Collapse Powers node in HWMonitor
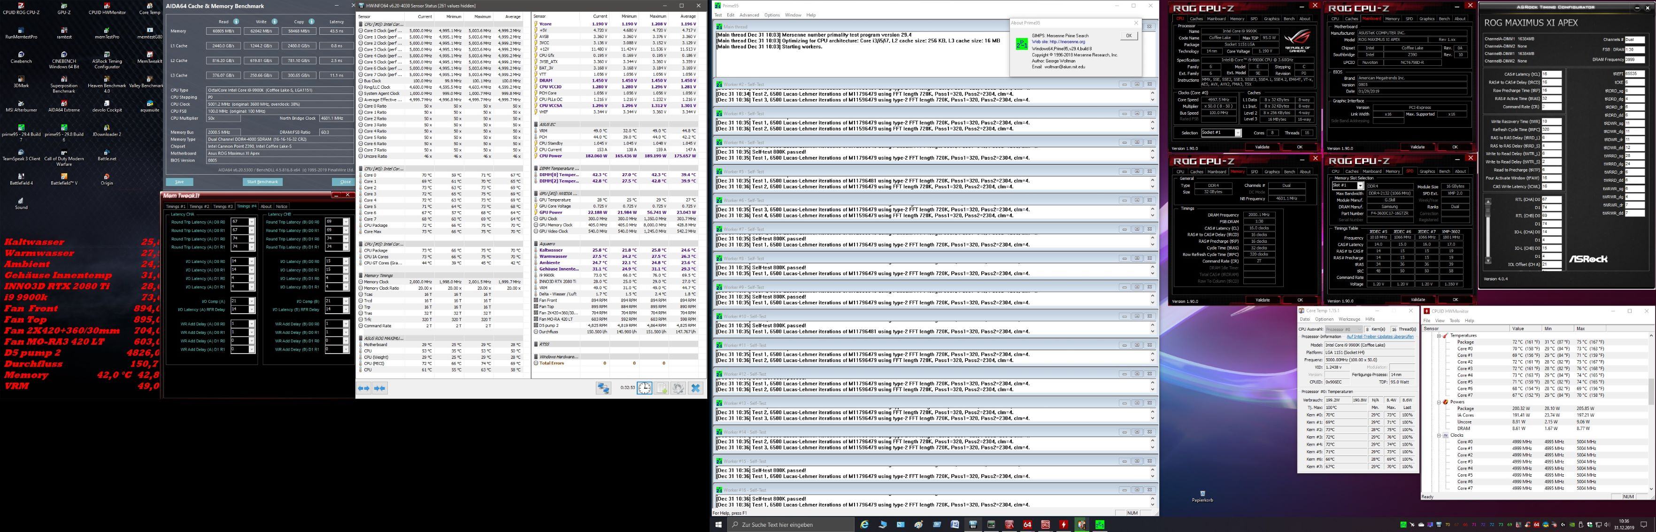This screenshot has height=532, width=1656. pos(1440,402)
